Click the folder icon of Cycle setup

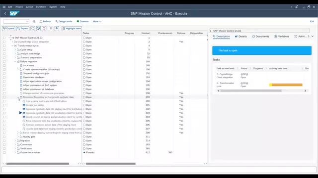point(18,49)
